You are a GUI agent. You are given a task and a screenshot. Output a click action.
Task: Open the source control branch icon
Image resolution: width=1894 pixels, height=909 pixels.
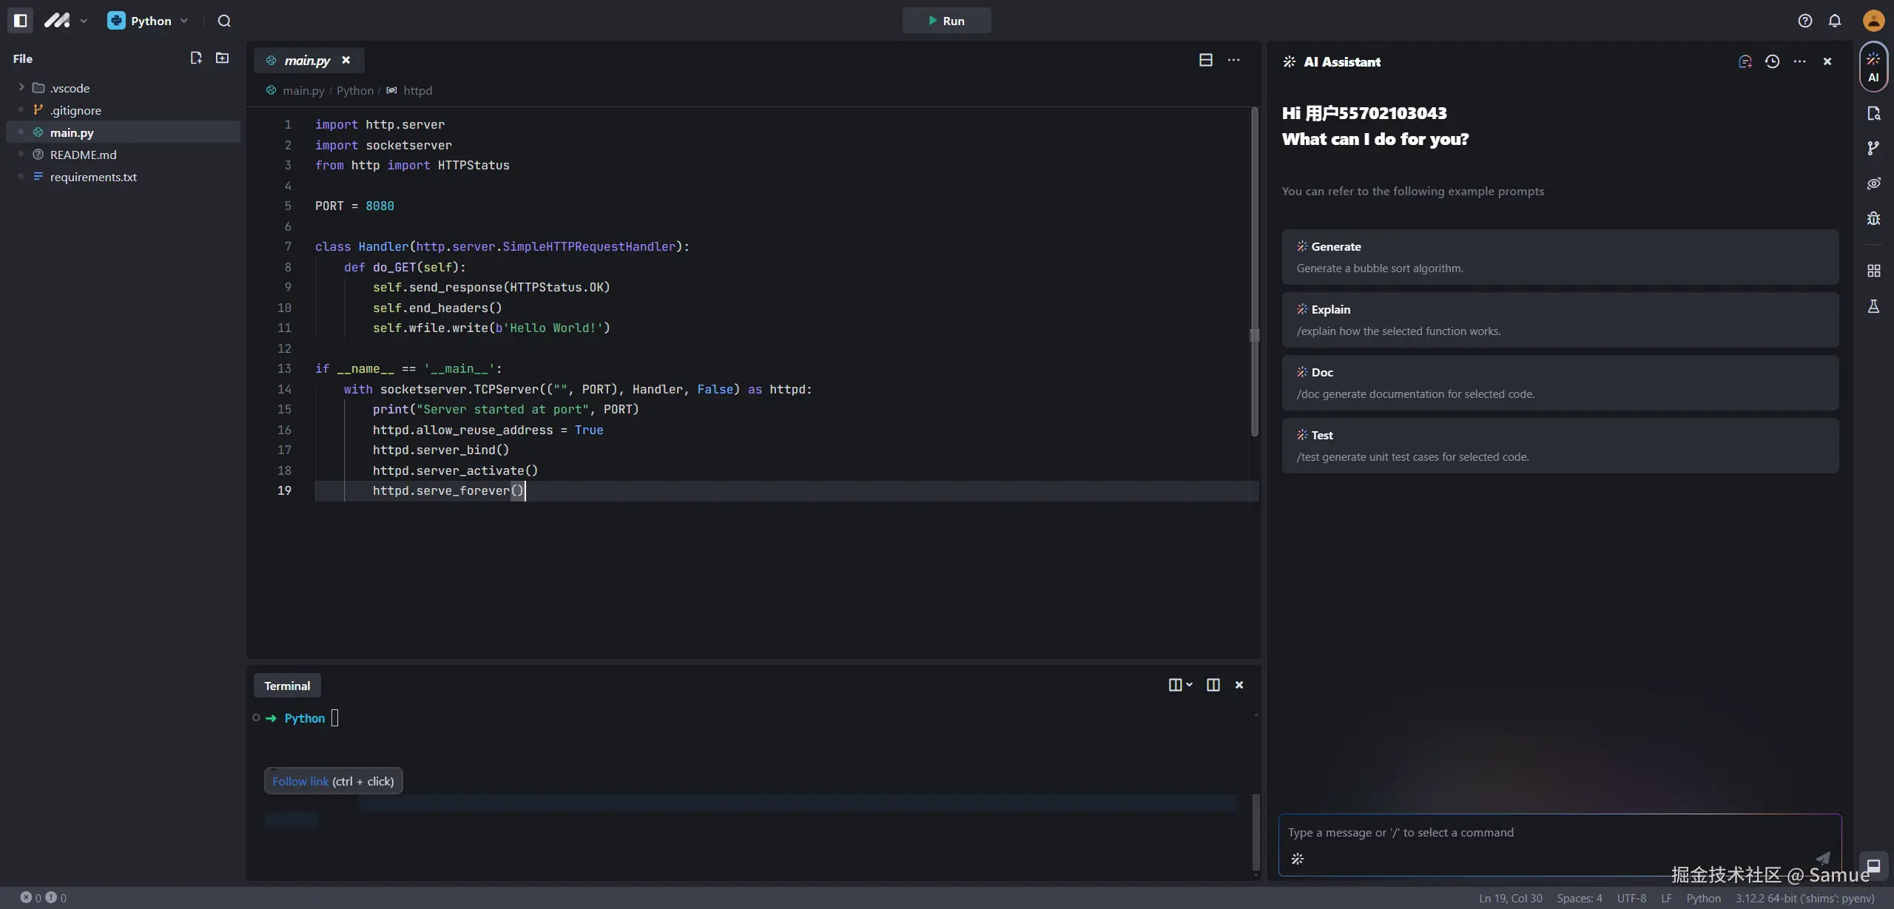tap(1873, 148)
